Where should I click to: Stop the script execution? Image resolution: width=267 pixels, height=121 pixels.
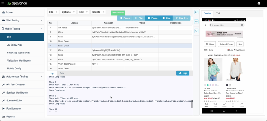(166, 18)
